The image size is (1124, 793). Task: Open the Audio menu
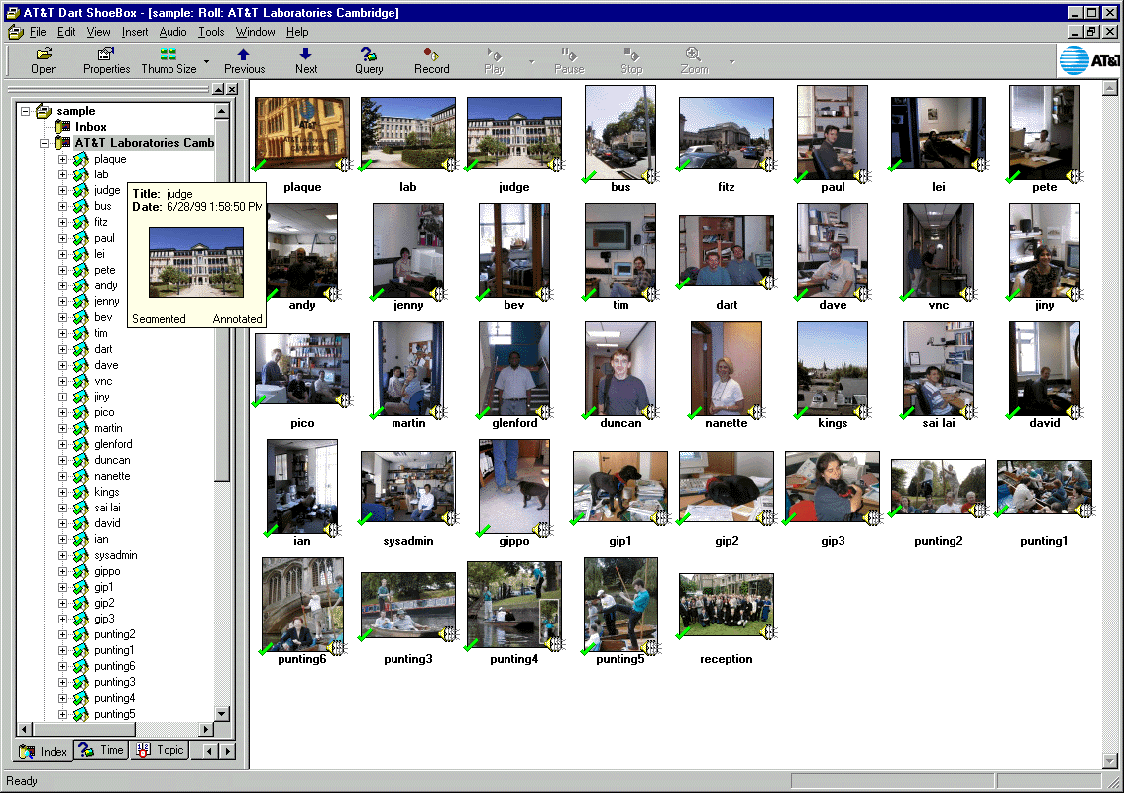[x=172, y=32]
